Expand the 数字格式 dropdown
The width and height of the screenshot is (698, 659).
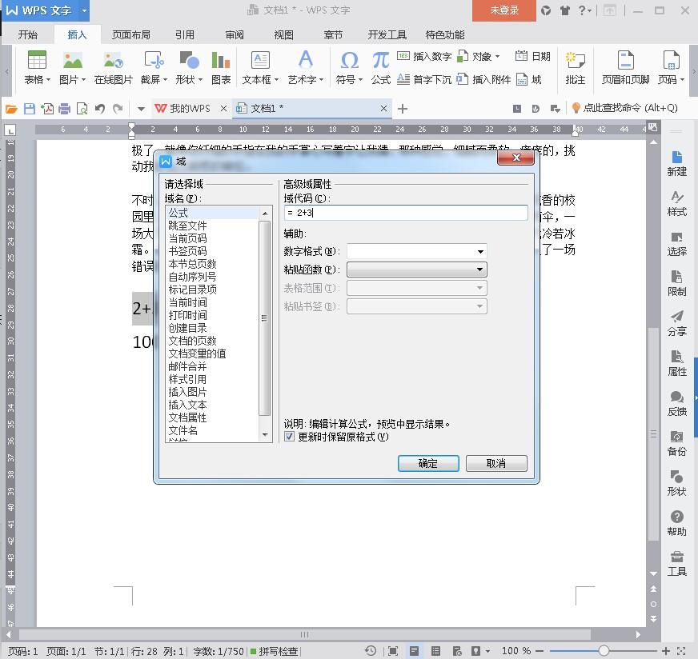[x=480, y=252]
